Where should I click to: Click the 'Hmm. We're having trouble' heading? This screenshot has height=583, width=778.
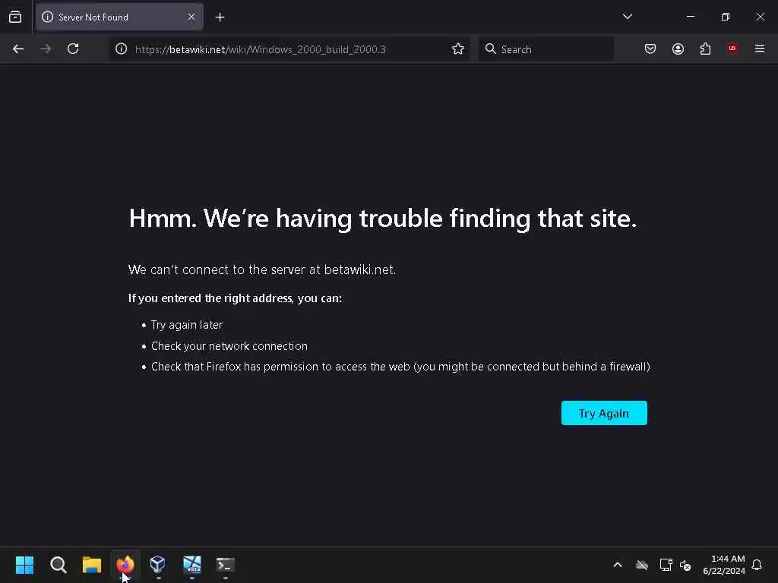tap(383, 218)
